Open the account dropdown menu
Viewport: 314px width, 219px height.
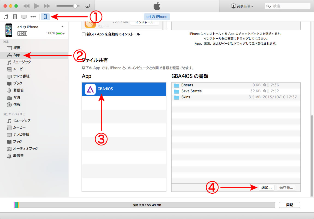point(242,6)
